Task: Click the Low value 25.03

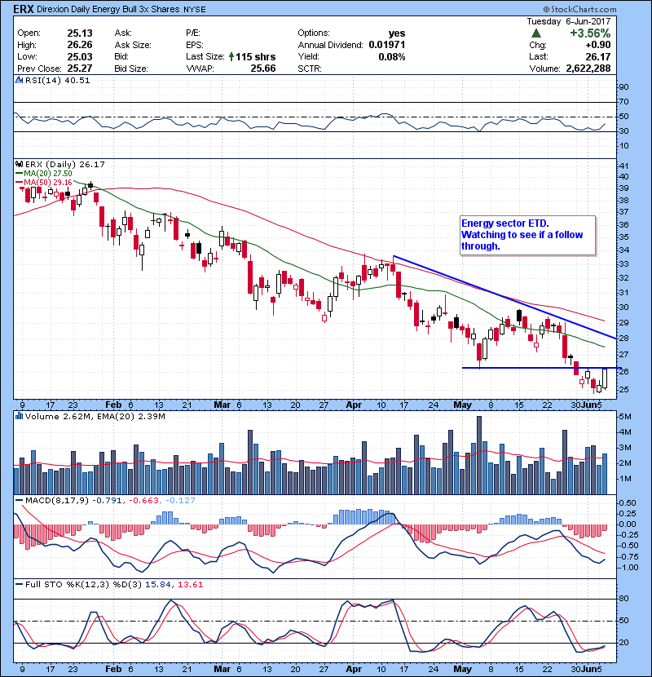Action: click(x=80, y=56)
